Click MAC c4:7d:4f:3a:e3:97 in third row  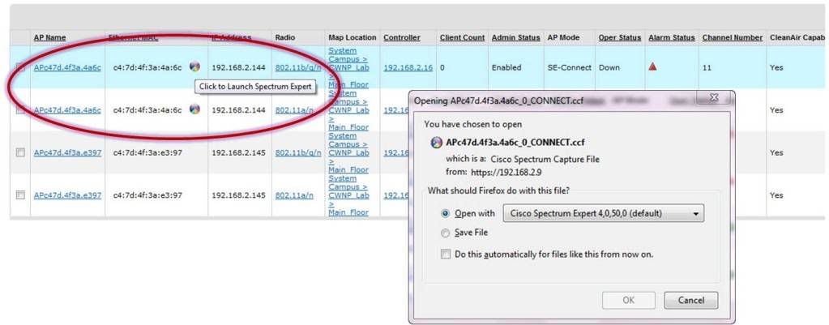(x=147, y=152)
